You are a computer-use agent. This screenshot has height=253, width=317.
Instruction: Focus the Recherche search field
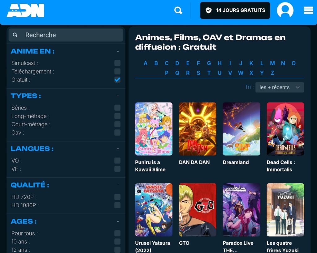tap(71, 35)
